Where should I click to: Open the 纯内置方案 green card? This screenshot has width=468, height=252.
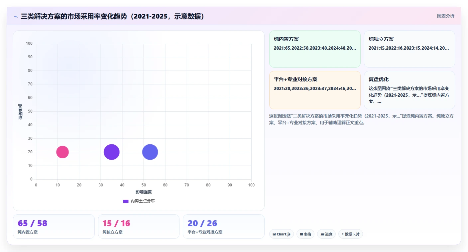(315, 49)
